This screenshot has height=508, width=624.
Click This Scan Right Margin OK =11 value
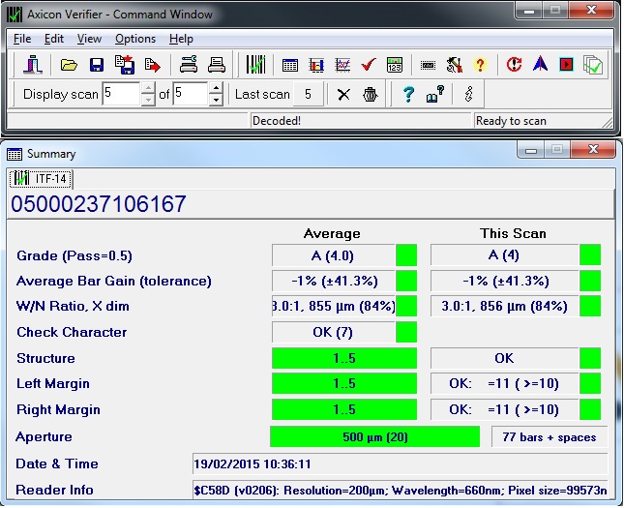point(504,409)
